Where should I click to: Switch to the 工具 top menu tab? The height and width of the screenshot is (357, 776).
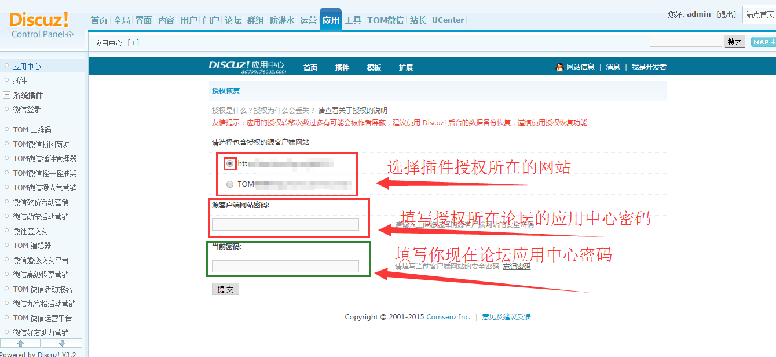click(x=353, y=20)
